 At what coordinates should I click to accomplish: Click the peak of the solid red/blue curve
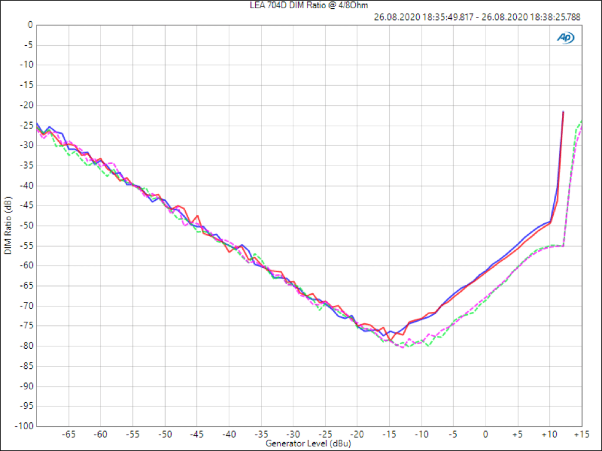pyautogui.click(x=563, y=112)
